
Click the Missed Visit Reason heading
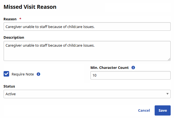tap(30, 7)
